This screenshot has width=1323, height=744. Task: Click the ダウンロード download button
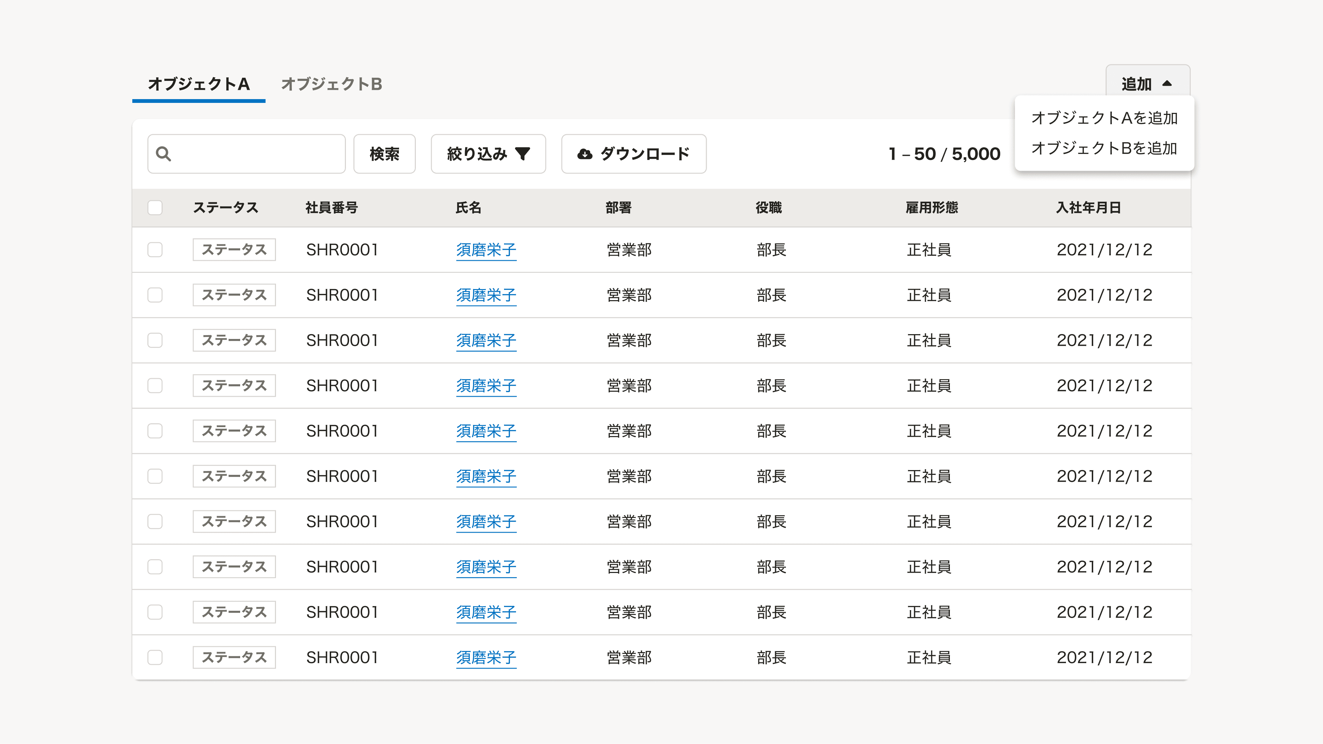coord(633,153)
